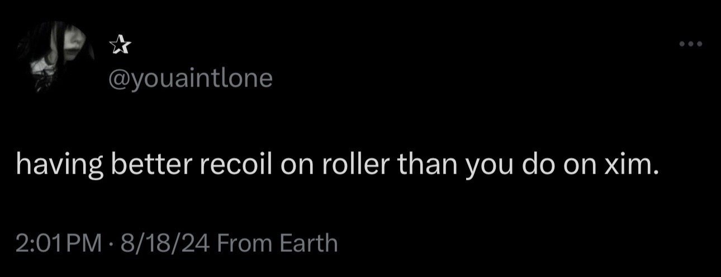This screenshot has width=721, height=277.
Task: Click the From Earth location label
Action: (277, 243)
